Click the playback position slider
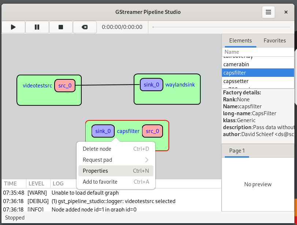 coord(221,27)
